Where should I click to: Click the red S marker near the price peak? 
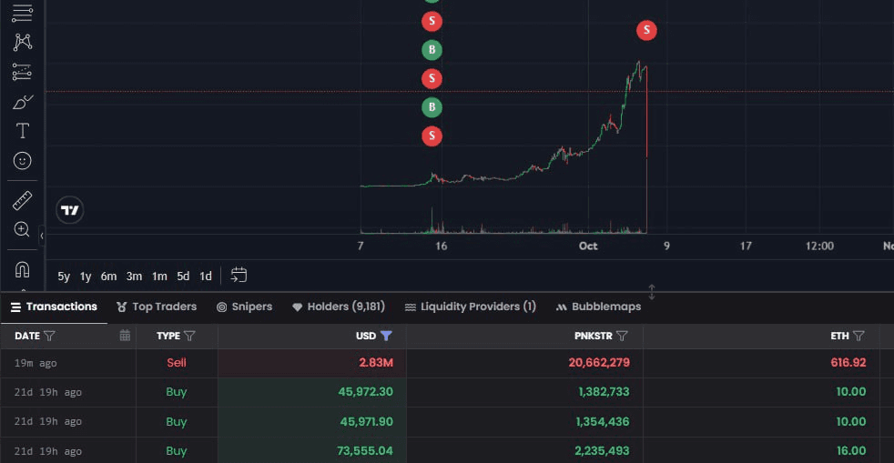click(646, 30)
